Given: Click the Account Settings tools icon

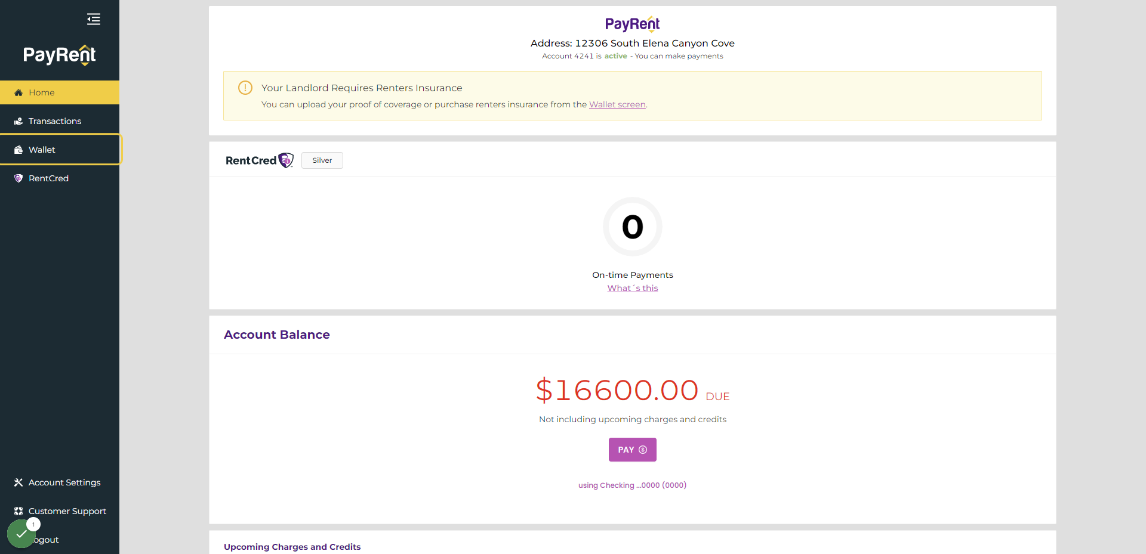Looking at the screenshot, I should [19, 482].
